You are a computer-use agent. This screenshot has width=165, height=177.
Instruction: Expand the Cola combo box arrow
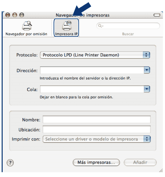(147, 89)
